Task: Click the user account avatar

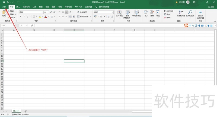Action: pos(188,2)
